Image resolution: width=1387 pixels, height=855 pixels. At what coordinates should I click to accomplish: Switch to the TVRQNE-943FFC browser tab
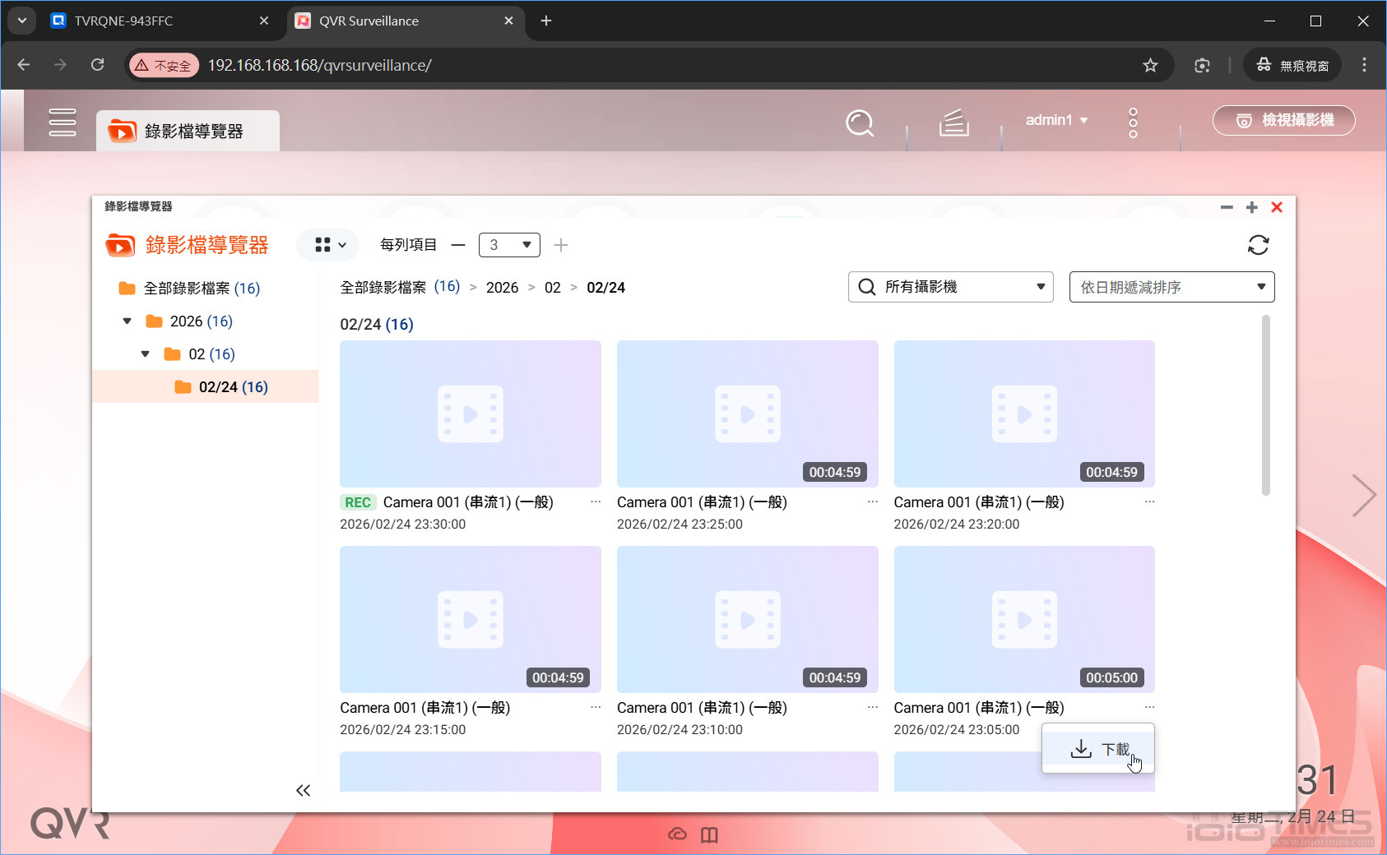pos(123,21)
